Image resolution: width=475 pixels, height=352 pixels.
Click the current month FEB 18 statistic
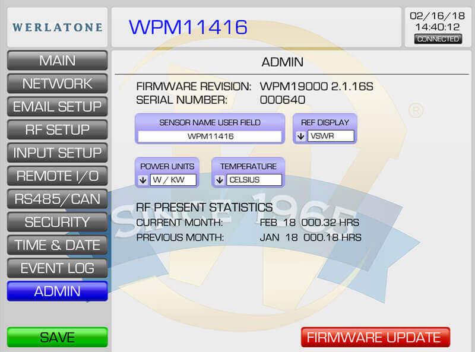309,223
